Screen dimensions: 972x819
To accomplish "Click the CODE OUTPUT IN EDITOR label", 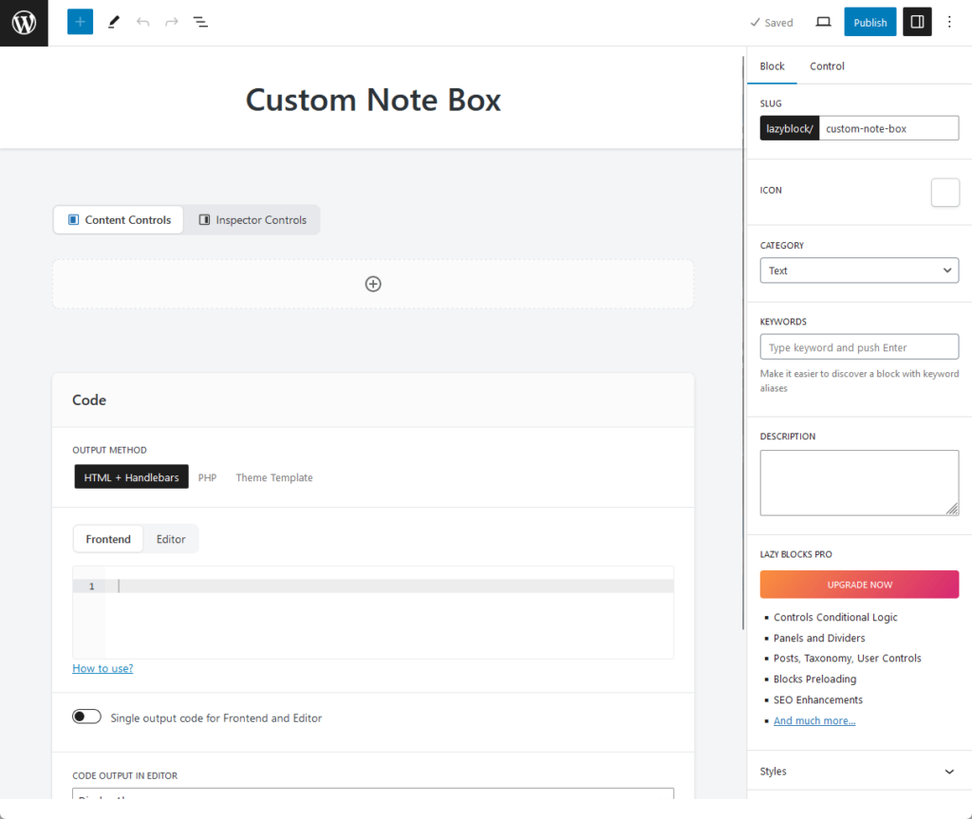I will tap(124, 775).
